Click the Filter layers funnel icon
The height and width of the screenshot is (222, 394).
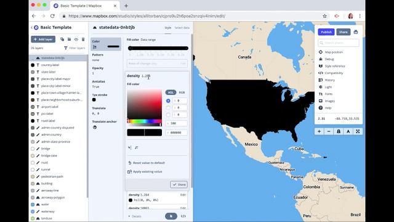[x=66, y=48]
